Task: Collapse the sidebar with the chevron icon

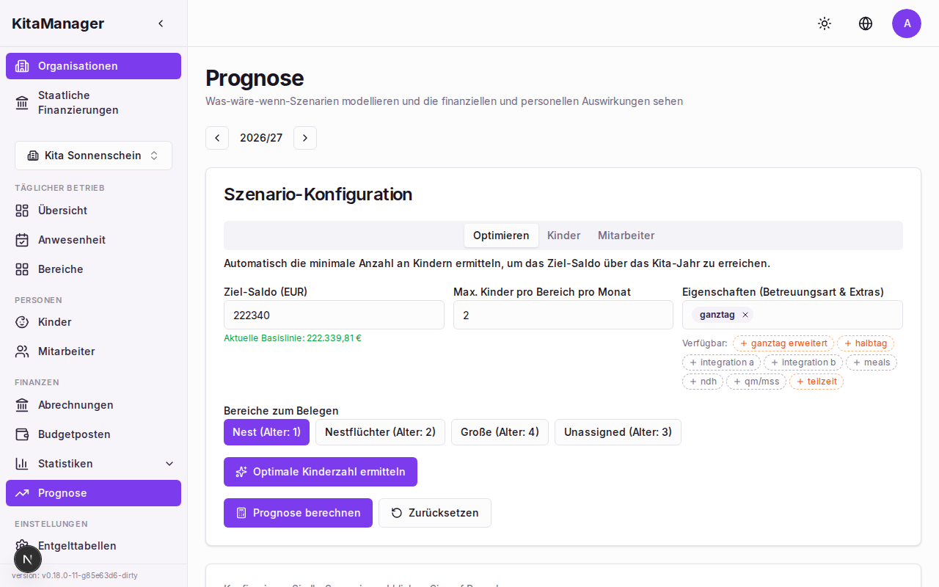Action: (161, 23)
